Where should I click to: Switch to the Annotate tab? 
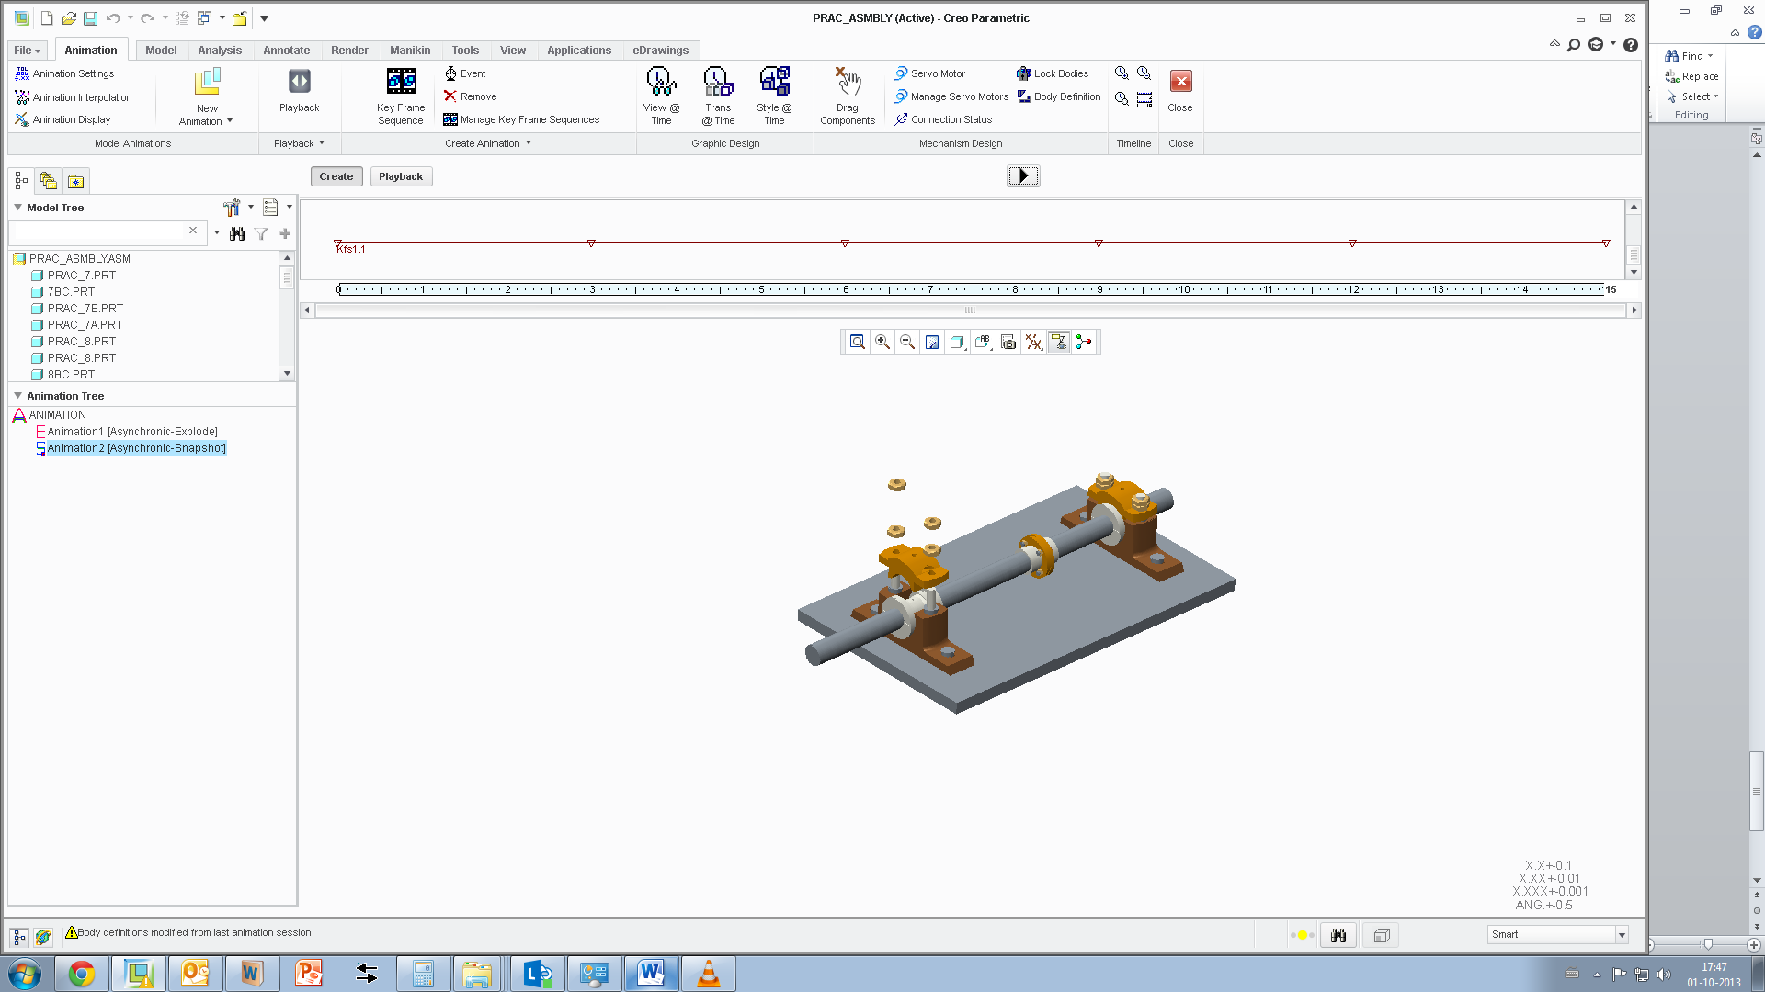287,51
